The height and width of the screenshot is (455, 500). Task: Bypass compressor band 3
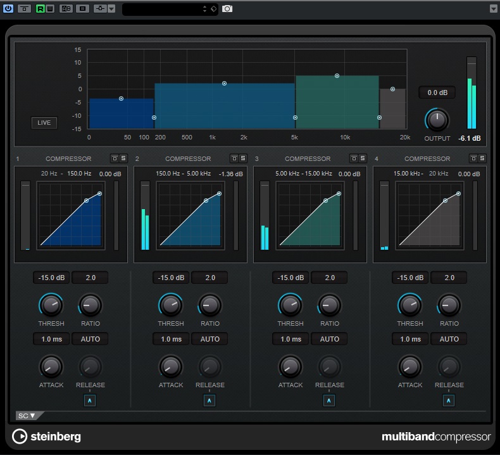tap(354, 158)
